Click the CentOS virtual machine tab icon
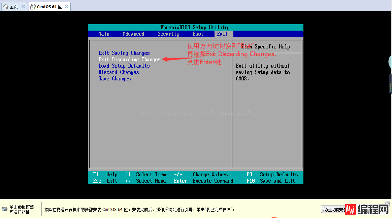 click(33, 7)
